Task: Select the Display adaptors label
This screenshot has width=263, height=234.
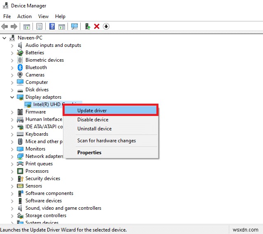Action: (43, 97)
